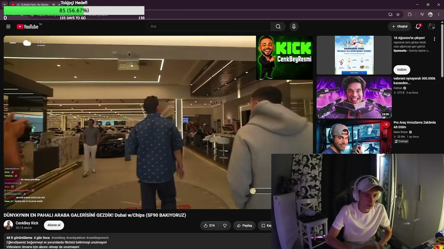Expand the tab search dropdown arrow
Viewport: 444px width, 249px height.
click(5, 4)
